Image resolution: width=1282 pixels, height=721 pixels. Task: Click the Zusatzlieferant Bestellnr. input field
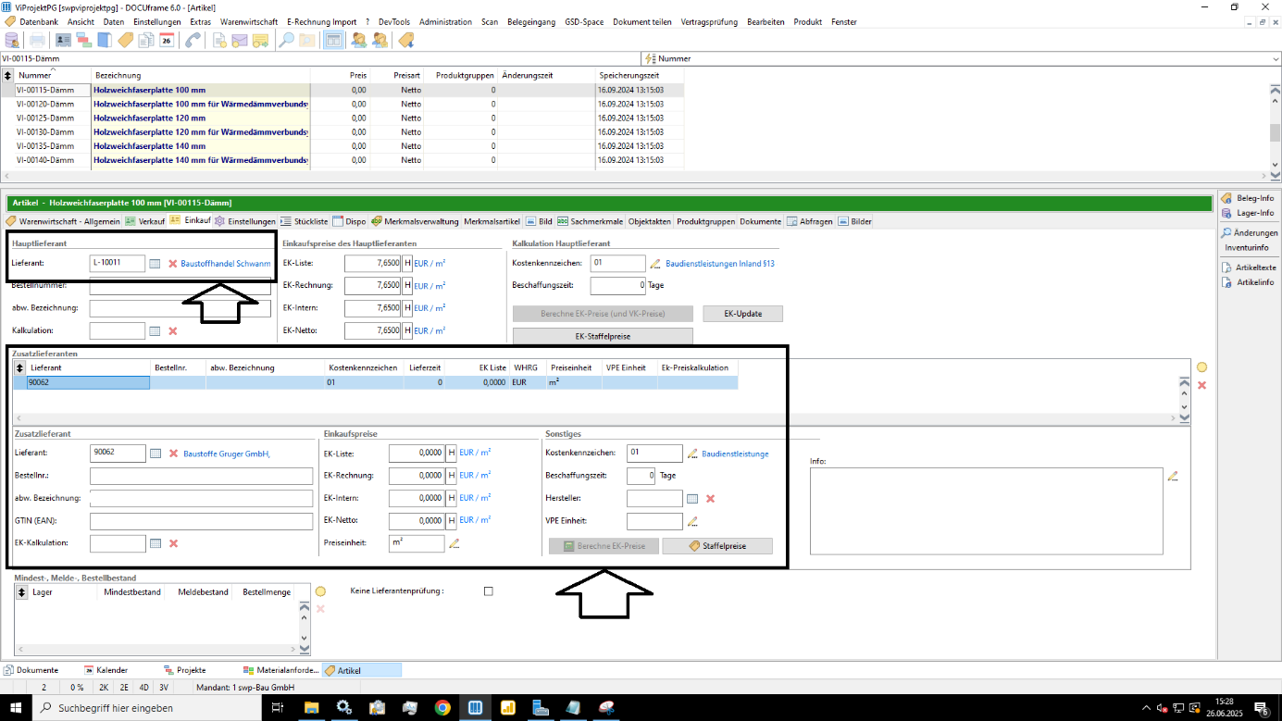pyautogui.click(x=201, y=476)
